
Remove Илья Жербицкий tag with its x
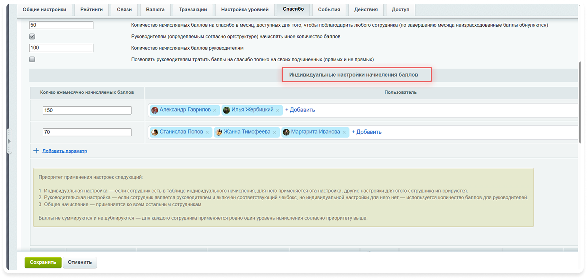[277, 110]
